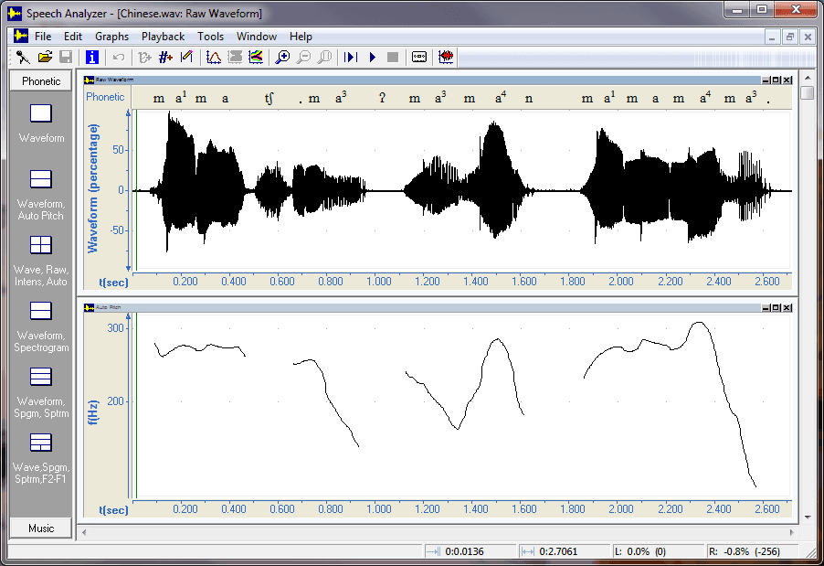The image size is (824, 566).
Task: Choose the Waveform, Auto Pitch layout
Action: pos(40,187)
